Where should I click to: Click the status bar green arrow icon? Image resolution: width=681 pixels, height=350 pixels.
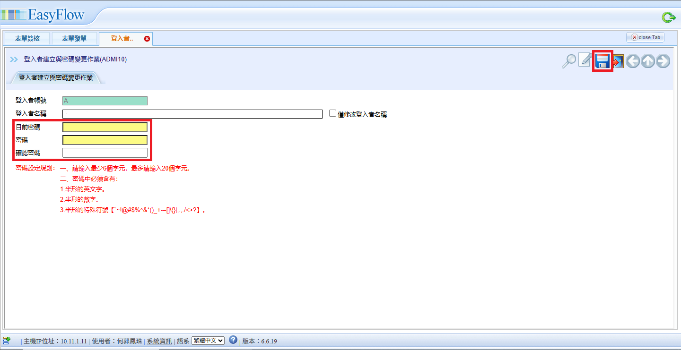[7, 340]
